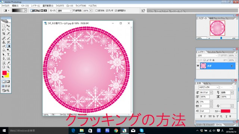Open the フィルタ(T) menu
This screenshot has width=239, height=134.
click(x=60, y=6)
